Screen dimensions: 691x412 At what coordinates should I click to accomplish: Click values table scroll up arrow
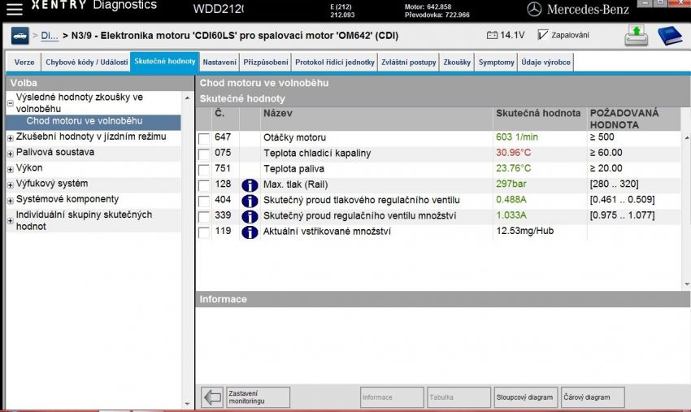tap(687, 138)
